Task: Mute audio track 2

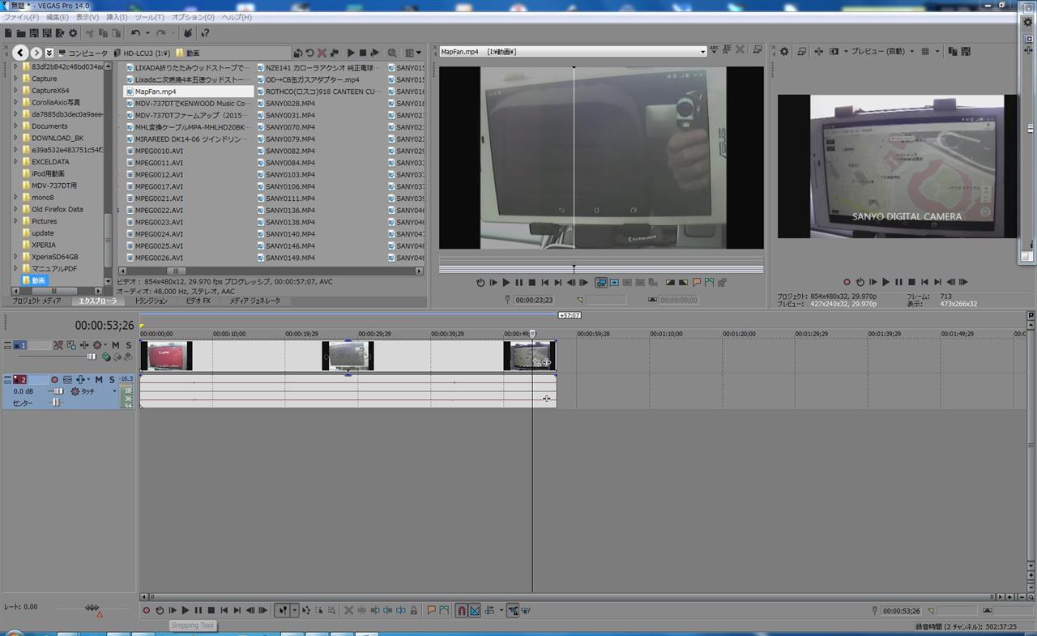Action: tap(99, 379)
